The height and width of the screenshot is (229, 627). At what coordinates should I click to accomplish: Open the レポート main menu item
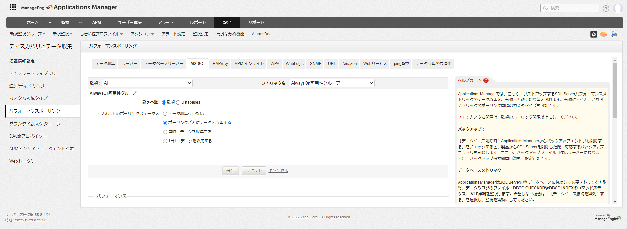click(198, 23)
